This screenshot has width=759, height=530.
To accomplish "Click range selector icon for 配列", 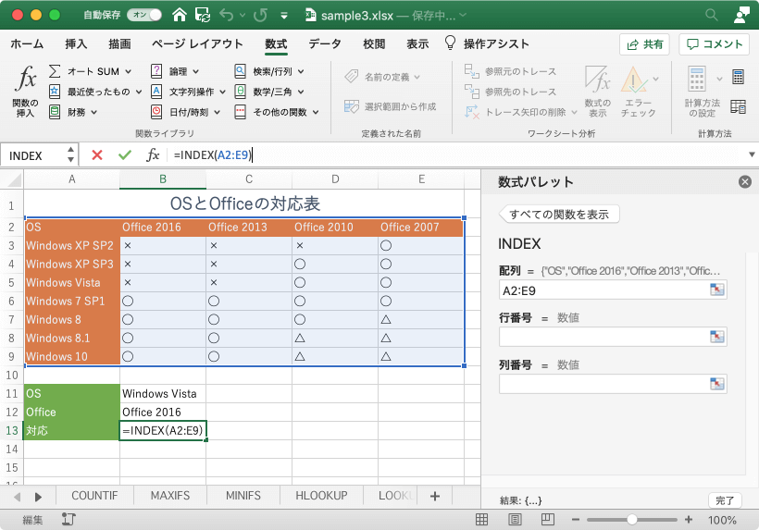I will [x=717, y=290].
